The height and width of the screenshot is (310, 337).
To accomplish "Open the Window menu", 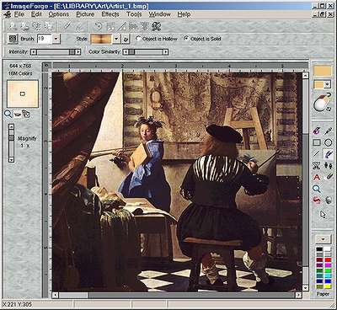I will coord(159,14).
